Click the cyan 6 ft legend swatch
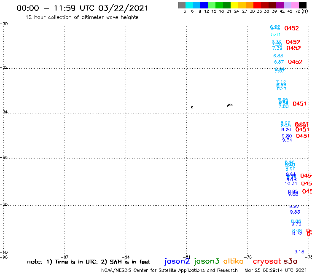The height and width of the screenshot is (274, 312). (189, 5)
